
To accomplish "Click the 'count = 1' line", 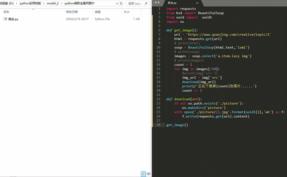I will coord(183,65).
